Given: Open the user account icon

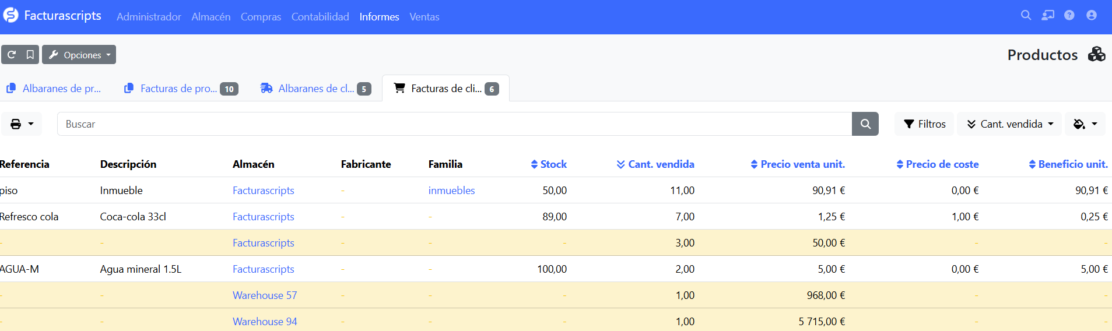Looking at the screenshot, I should point(1092,15).
